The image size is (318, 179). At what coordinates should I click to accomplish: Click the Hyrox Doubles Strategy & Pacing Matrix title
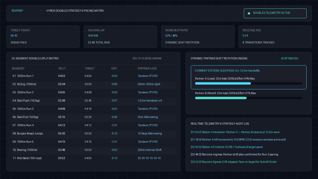click(x=75, y=11)
